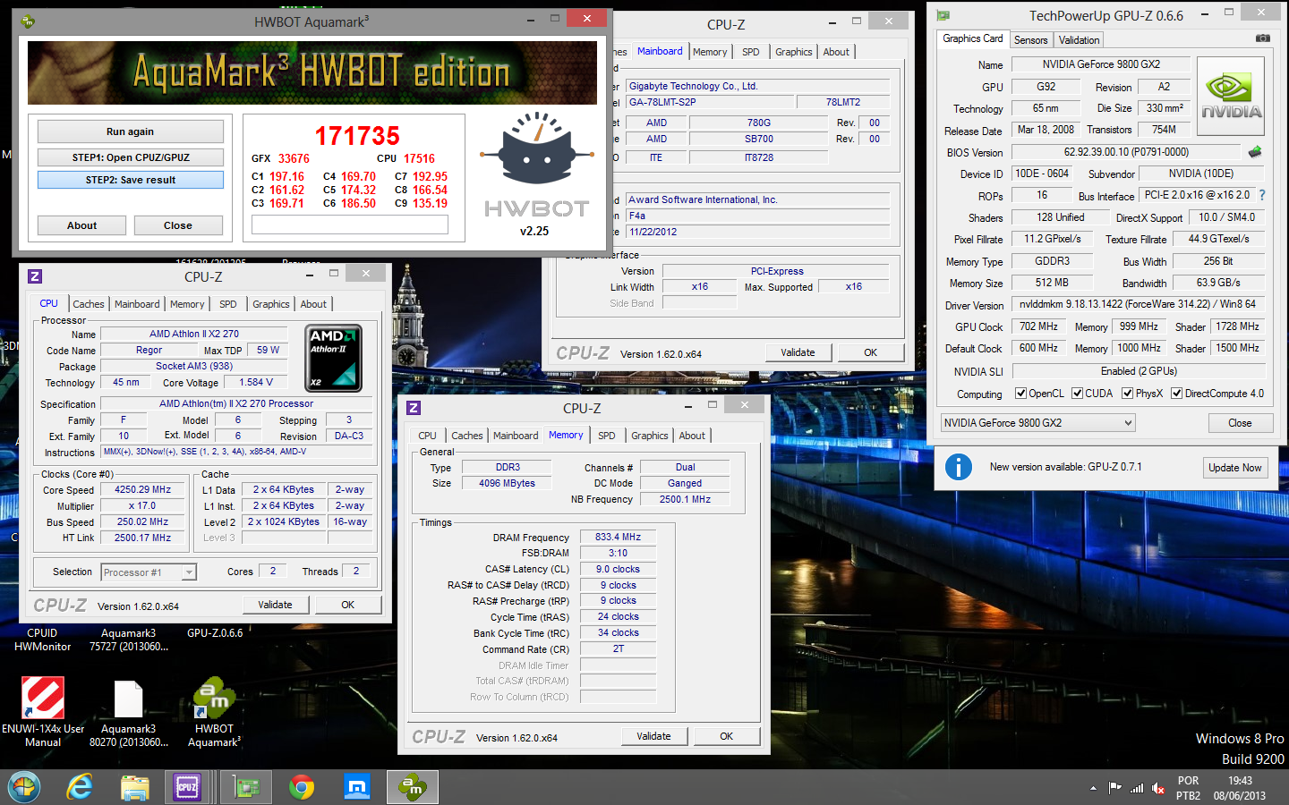
Task: Click the 171735 Aquamark score
Action: (357, 136)
